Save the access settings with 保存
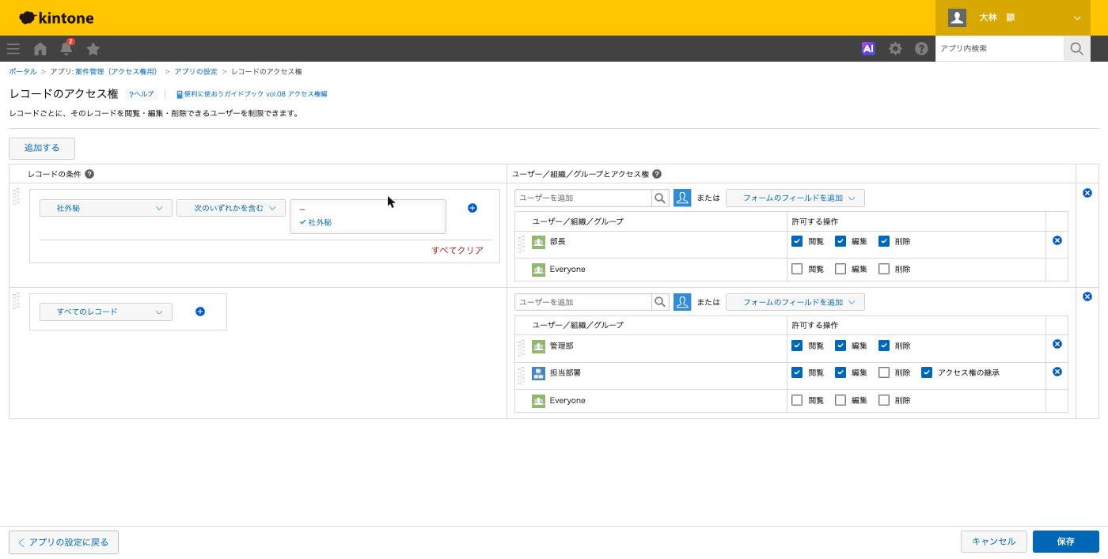Screen dimensions: 1108x559 click(1066, 542)
